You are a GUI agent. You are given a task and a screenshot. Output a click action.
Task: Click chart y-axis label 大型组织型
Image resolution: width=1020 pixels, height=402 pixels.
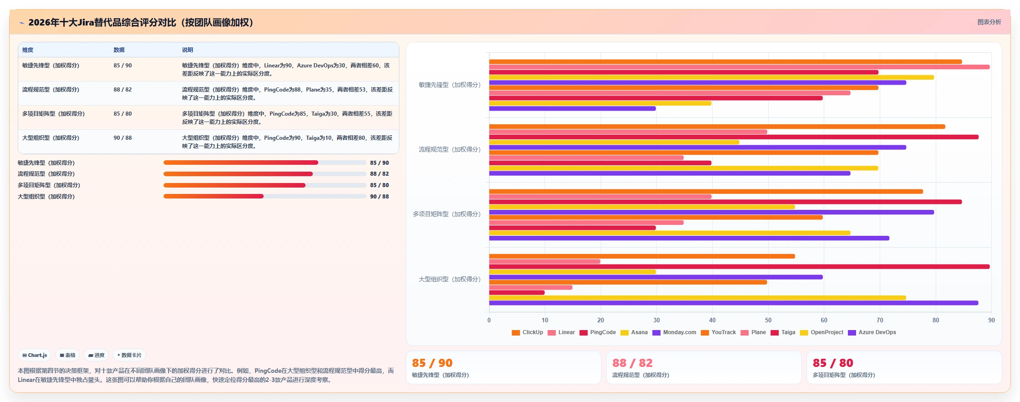click(x=449, y=279)
